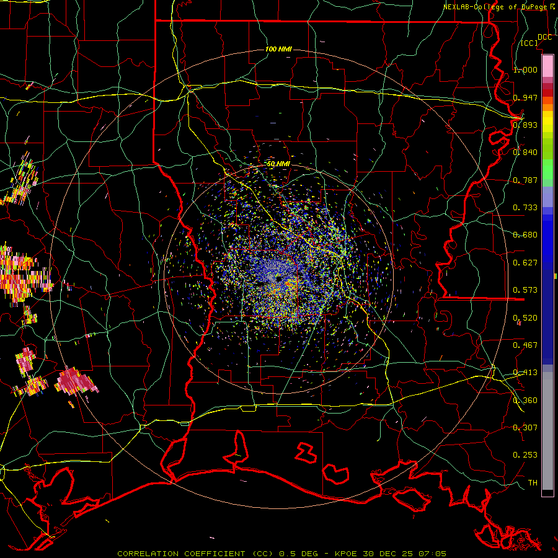Click the gray low-value color bar segment

point(547,431)
